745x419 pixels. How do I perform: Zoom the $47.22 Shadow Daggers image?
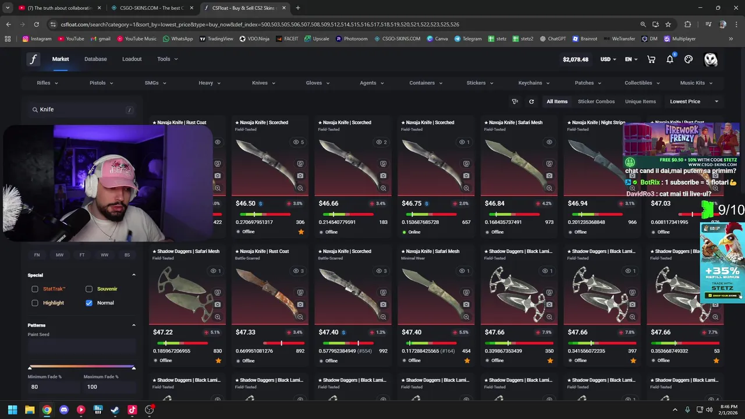click(x=217, y=317)
